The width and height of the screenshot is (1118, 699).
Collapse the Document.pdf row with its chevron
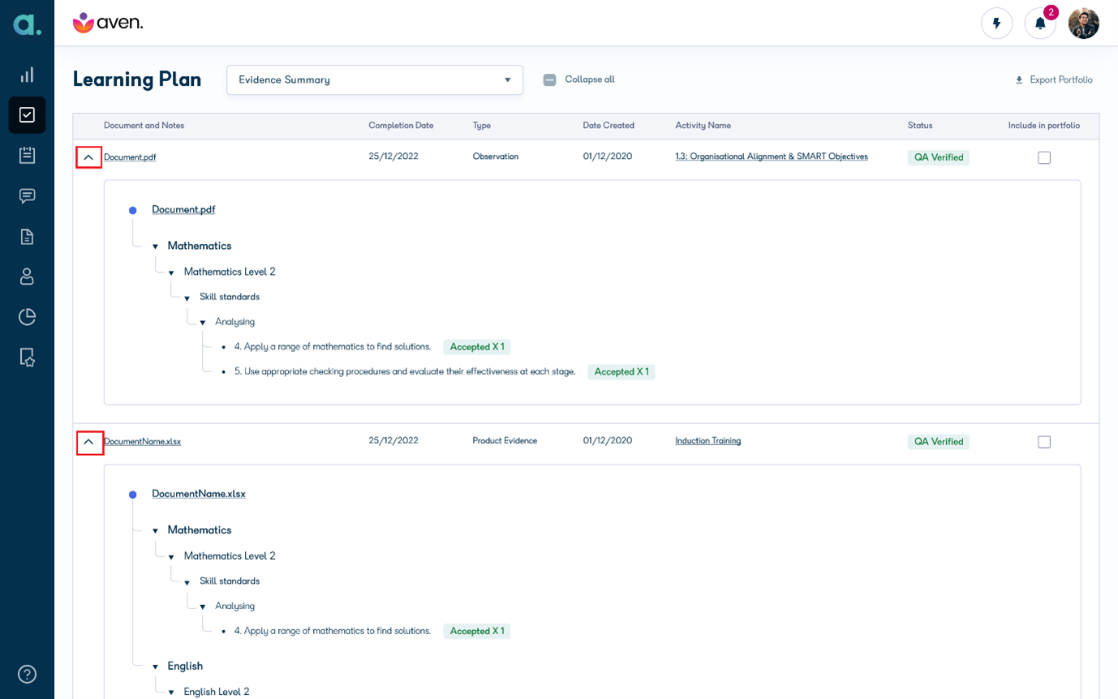click(x=88, y=157)
